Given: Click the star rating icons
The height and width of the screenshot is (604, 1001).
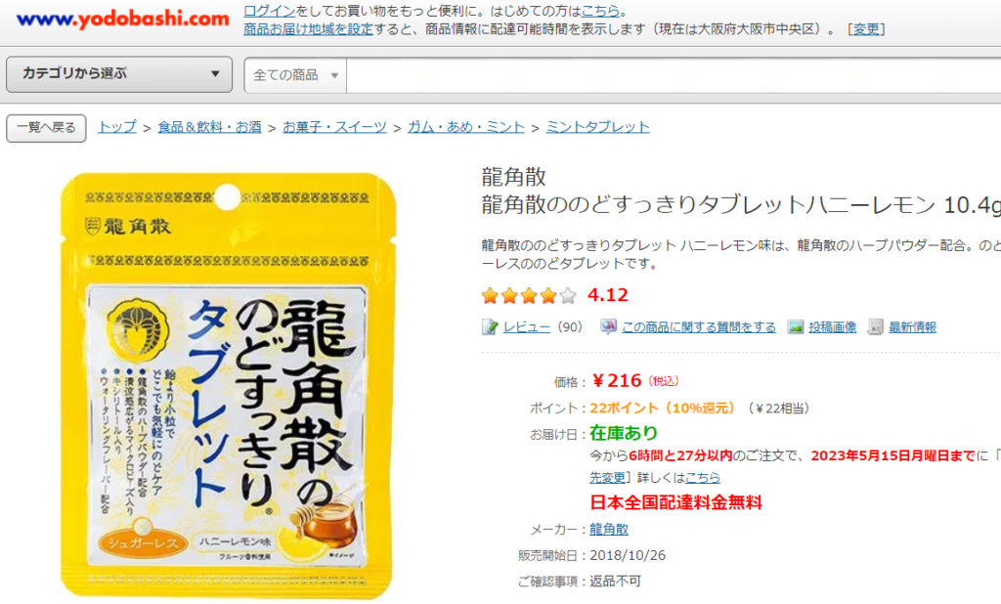Looking at the screenshot, I should [x=529, y=295].
